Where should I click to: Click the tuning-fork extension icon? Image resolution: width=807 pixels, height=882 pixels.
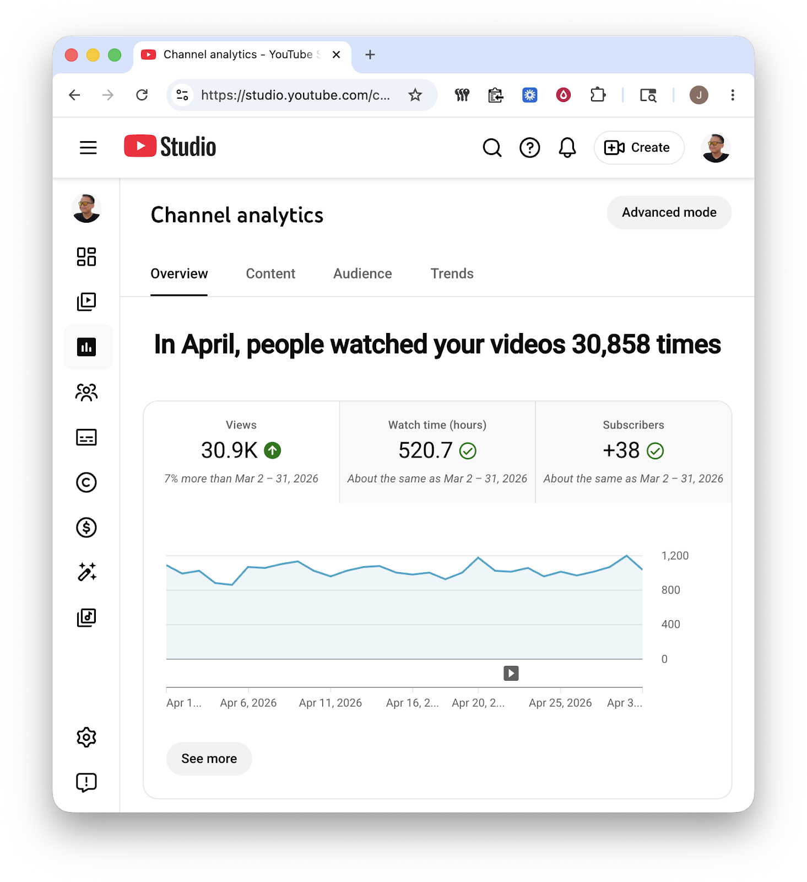[462, 95]
